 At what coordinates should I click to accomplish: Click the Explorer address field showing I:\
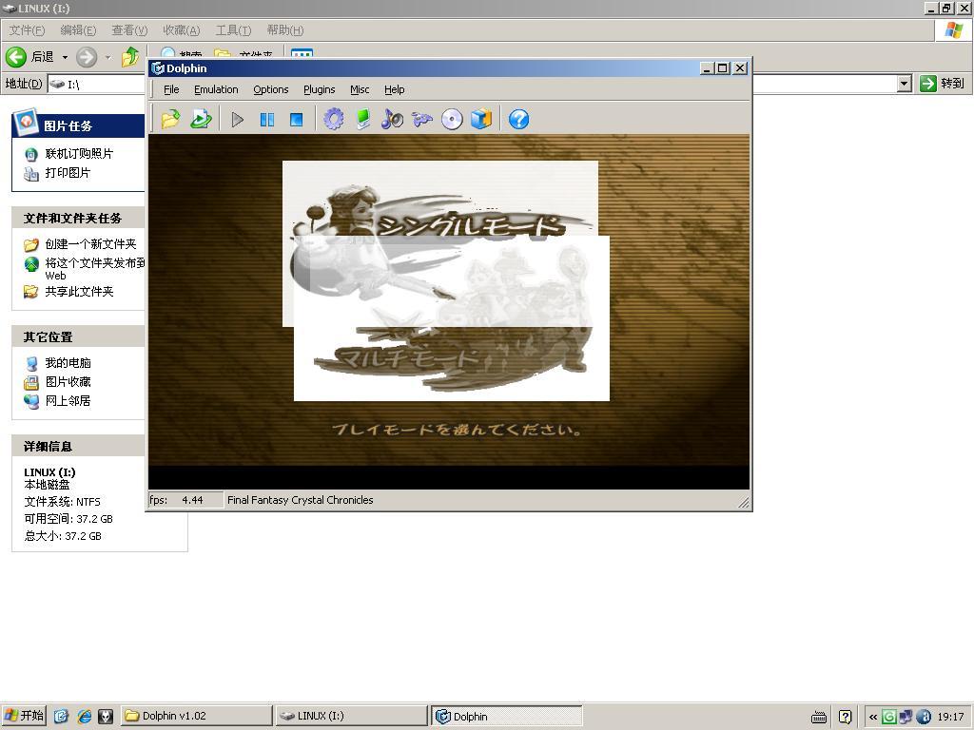tap(96, 84)
